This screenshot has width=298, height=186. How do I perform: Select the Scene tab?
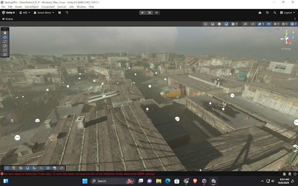point(7,19)
